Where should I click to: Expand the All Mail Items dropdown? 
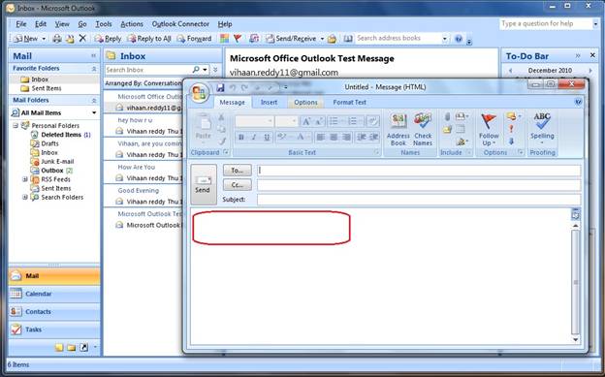(x=94, y=112)
